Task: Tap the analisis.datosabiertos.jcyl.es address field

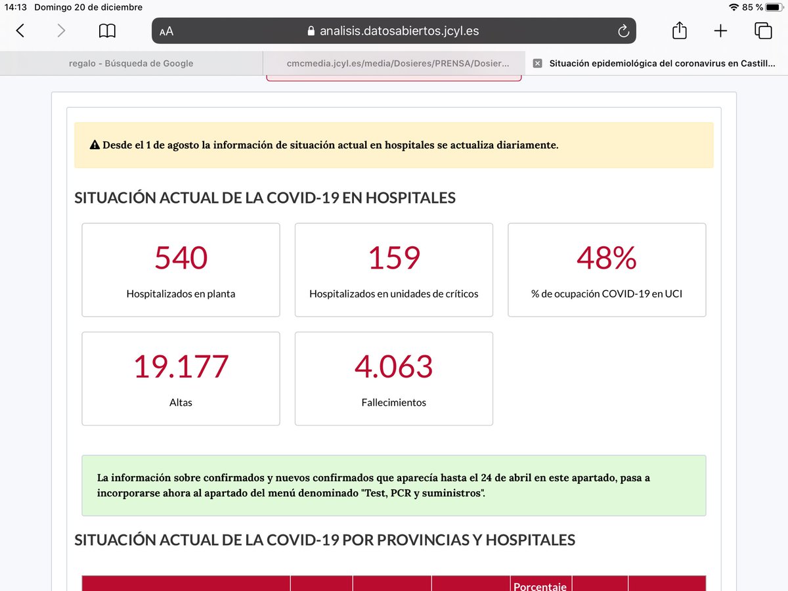Action: (394, 31)
